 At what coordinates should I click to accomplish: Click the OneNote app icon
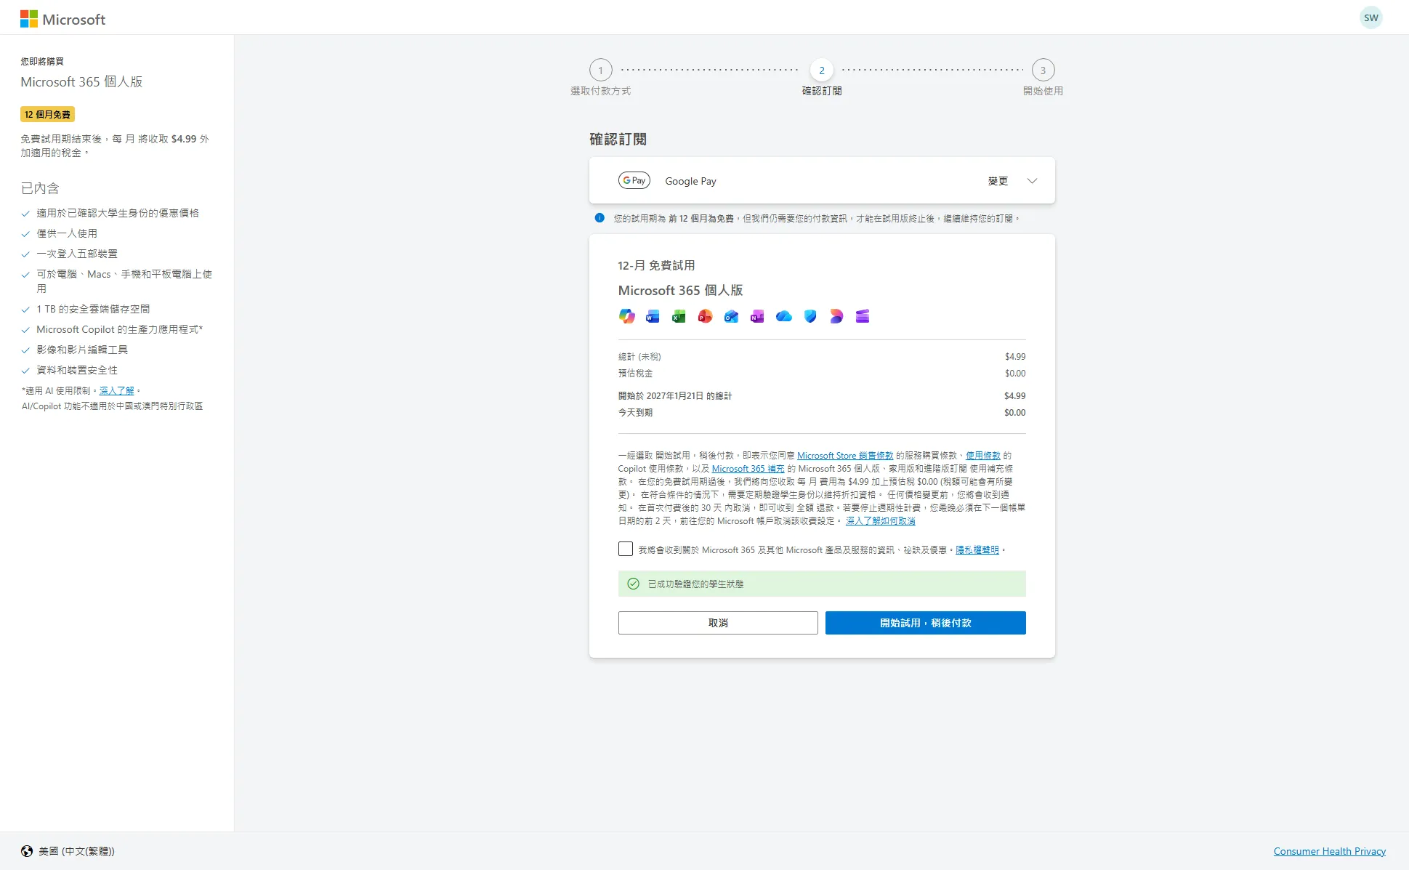pos(757,316)
